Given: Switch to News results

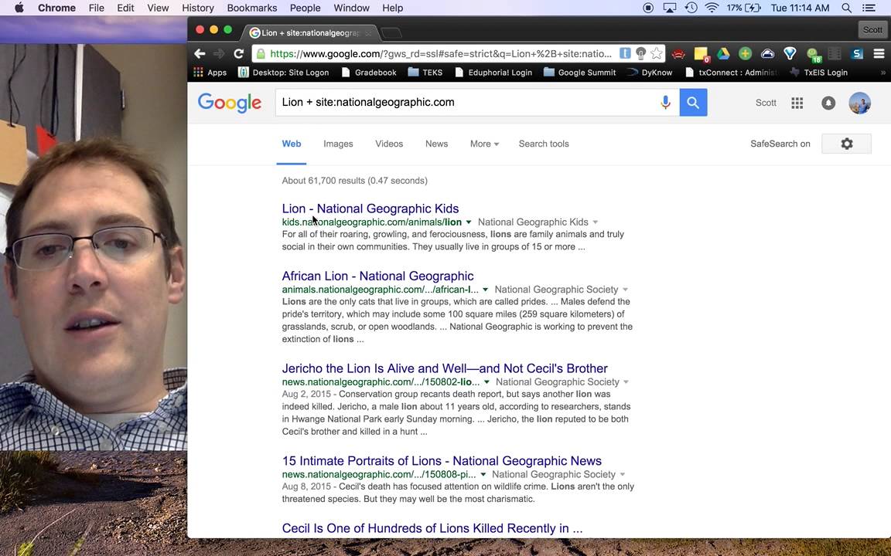Looking at the screenshot, I should 436,144.
